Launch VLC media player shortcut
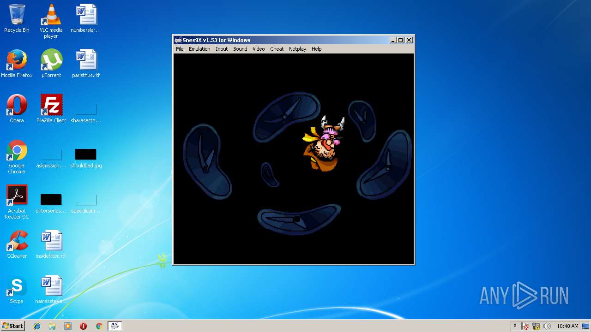The height and width of the screenshot is (332, 591). [x=51, y=21]
